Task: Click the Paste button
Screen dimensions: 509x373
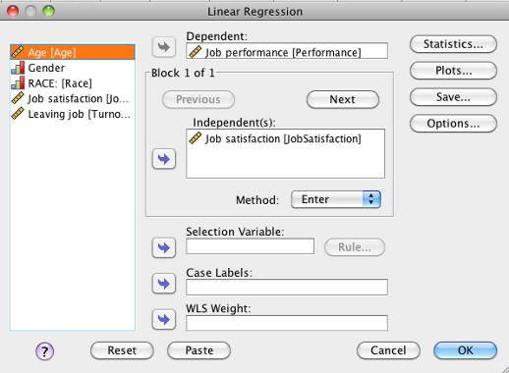Action: (198, 350)
